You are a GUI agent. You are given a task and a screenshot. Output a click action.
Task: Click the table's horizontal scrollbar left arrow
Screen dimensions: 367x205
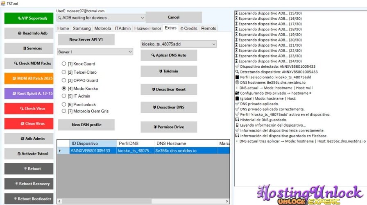59,201
